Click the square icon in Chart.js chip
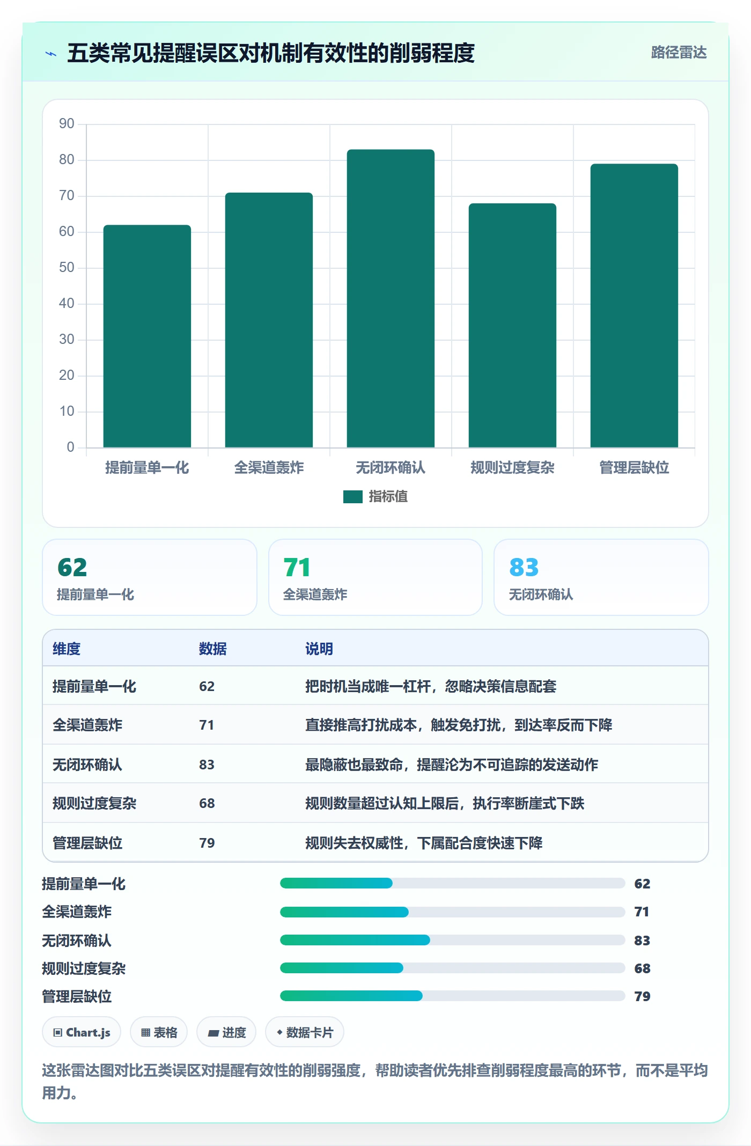751x1146 pixels. click(58, 1033)
